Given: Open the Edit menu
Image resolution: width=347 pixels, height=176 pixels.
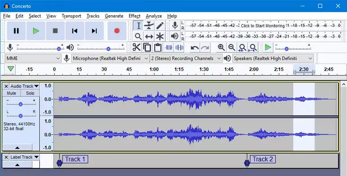Looking at the screenshot, I should (19, 16).
